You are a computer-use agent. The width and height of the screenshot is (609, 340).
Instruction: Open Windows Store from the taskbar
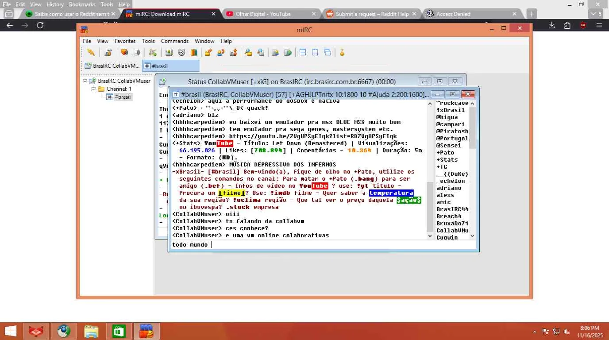click(x=119, y=331)
